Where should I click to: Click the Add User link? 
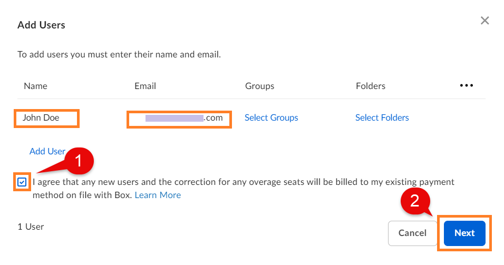[47, 151]
